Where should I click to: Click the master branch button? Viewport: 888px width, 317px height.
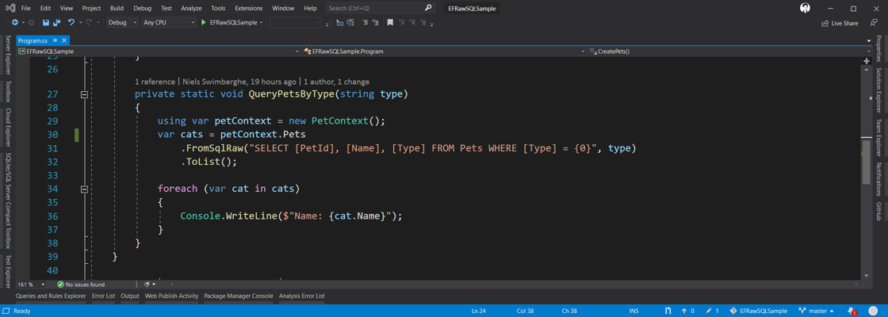(816, 311)
